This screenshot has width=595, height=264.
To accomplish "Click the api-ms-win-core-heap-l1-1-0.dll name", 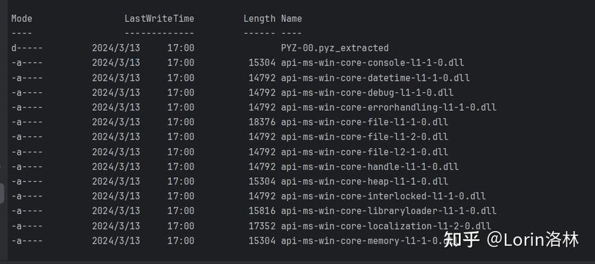I will coord(365,182).
